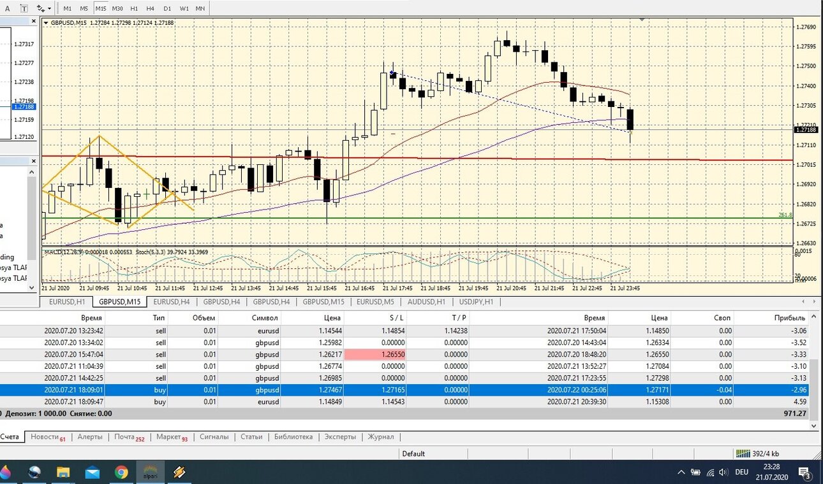Image resolution: width=823 pixels, height=484 pixels.
Task: Sort history by Объем column
Action: pos(204,317)
